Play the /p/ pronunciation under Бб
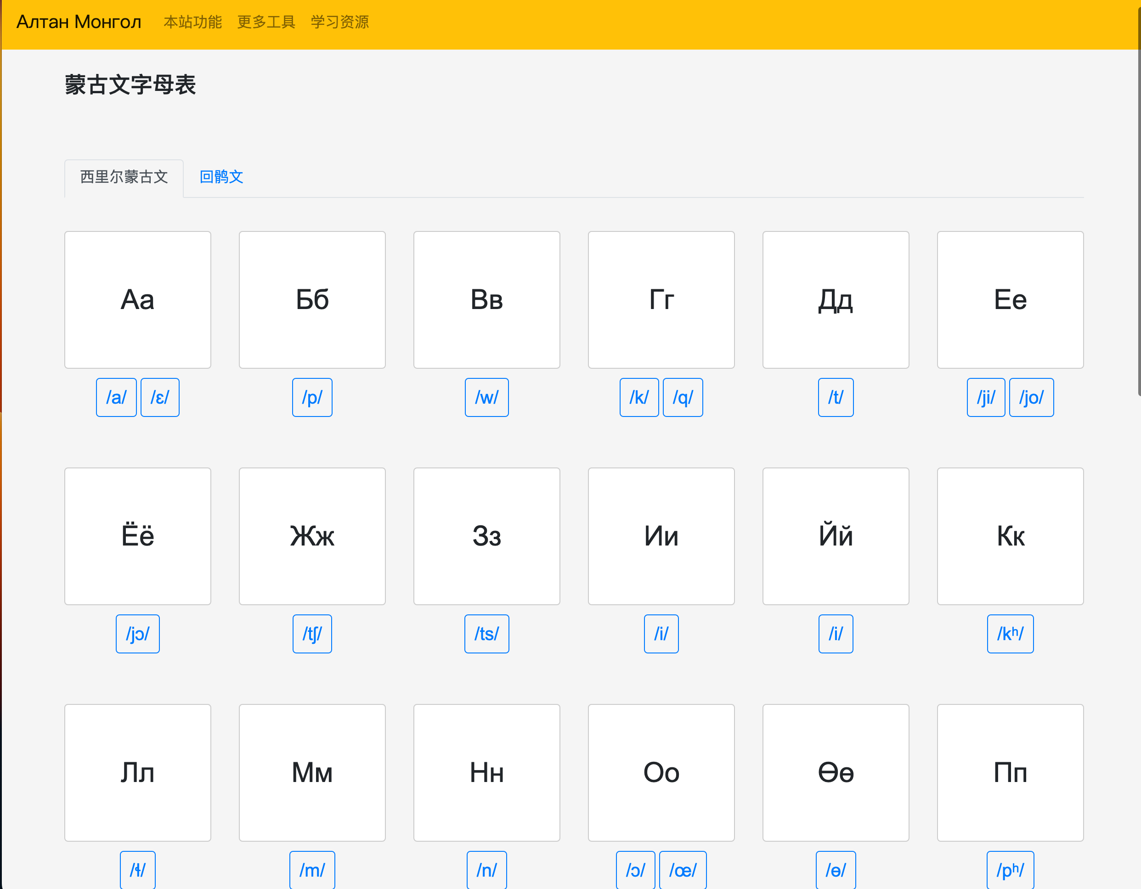 (312, 398)
